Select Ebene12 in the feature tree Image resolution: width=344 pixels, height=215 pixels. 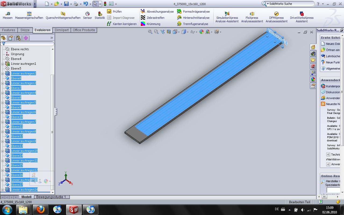click(x=17, y=136)
